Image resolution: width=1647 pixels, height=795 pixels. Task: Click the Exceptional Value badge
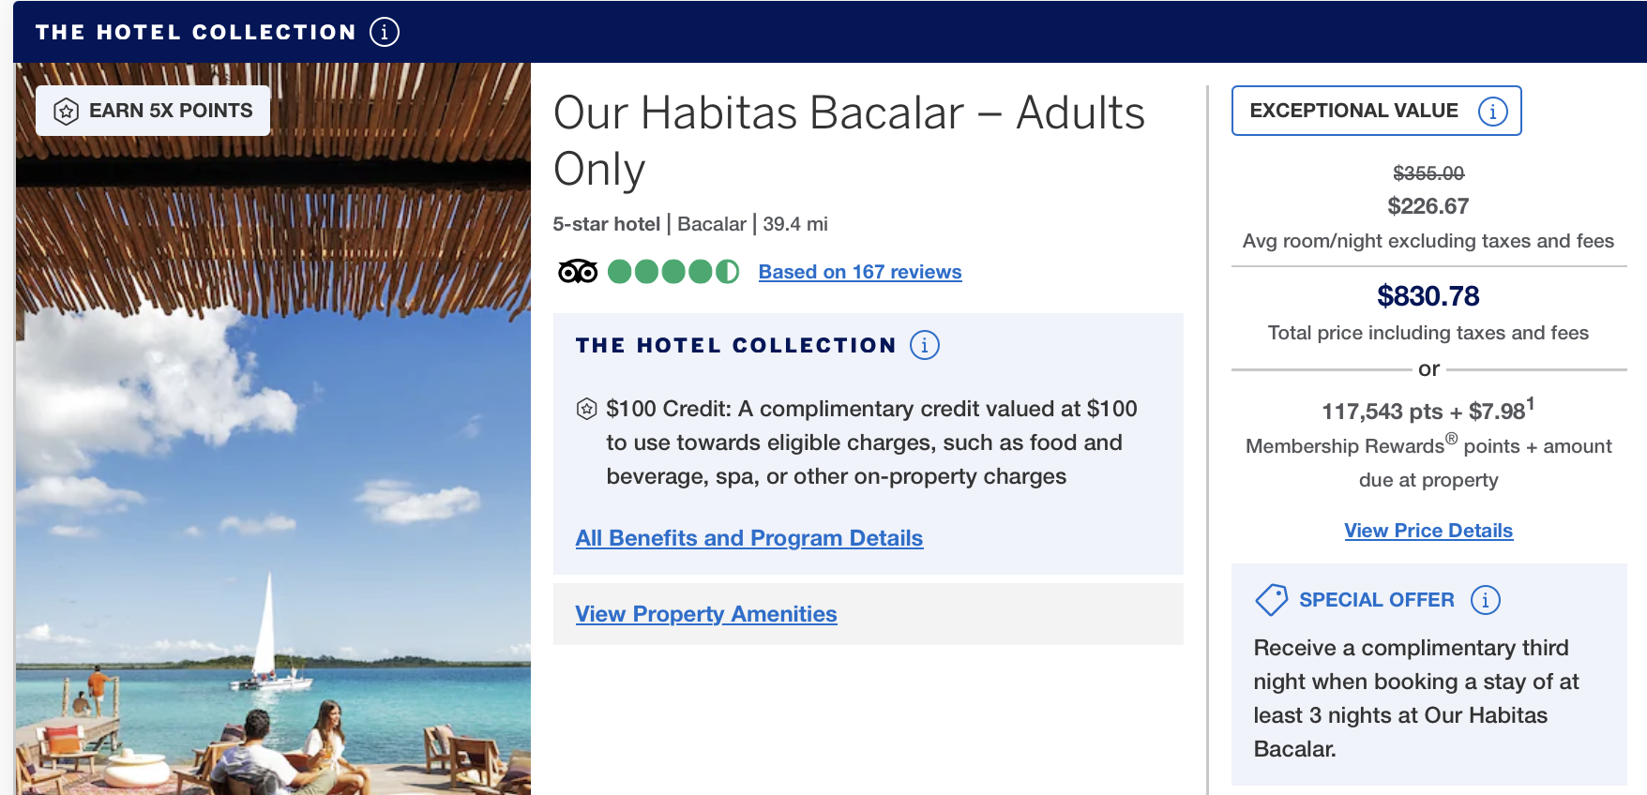coord(1354,111)
